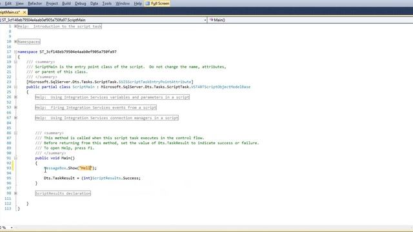Expand Help Firing Integration Services events region
Viewport: 413px width, 232px height.
[15, 108]
